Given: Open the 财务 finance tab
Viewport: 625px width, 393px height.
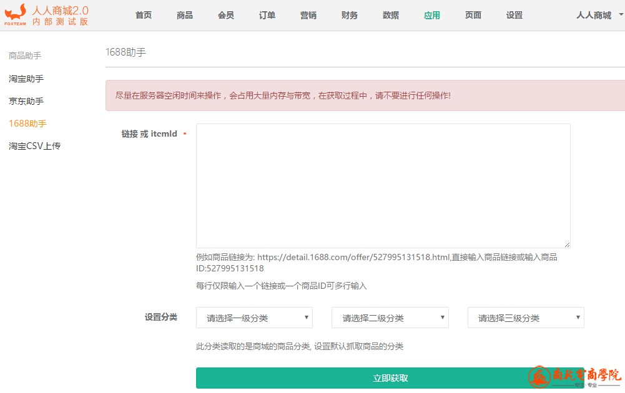Looking at the screenshot, I should point(350,15).
